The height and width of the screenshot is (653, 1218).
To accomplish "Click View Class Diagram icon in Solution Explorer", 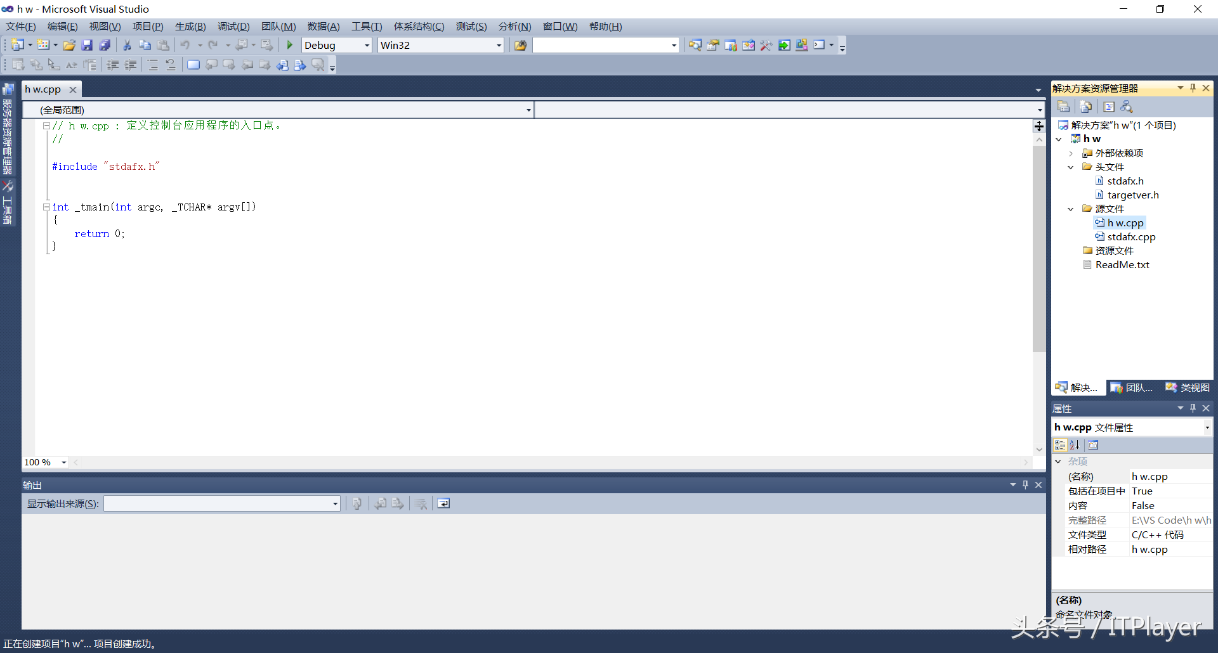I will pyautogui.click(x=1127, y=107).
